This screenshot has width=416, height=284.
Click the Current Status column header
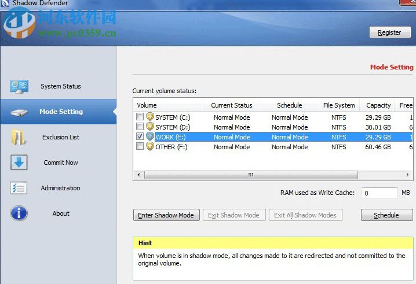click(232, 105)
